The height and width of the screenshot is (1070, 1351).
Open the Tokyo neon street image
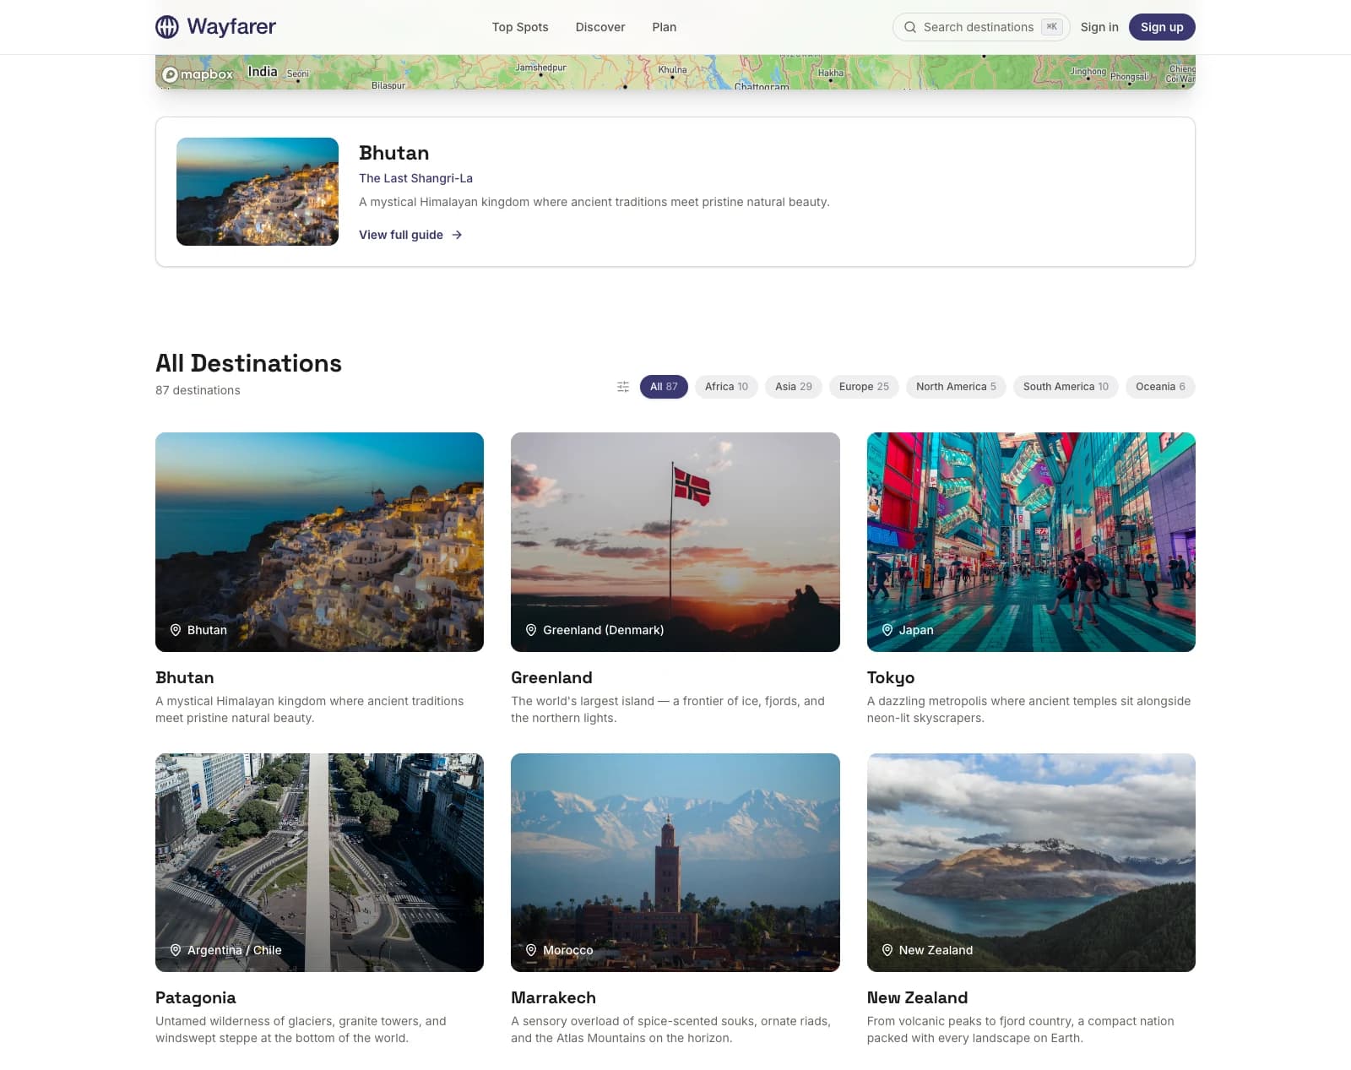point(1031,542)
